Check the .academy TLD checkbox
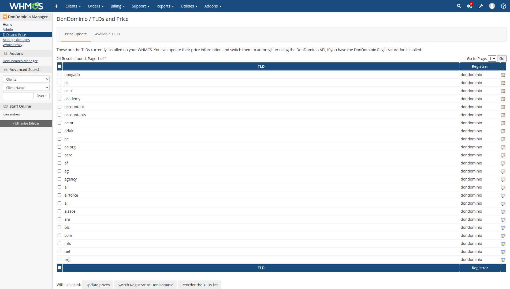The image size is (510, 289). (x=59, y=99)
